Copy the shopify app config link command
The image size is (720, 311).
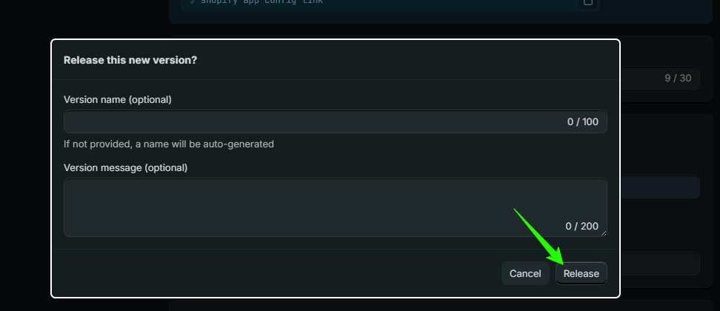tap(587, 2)
